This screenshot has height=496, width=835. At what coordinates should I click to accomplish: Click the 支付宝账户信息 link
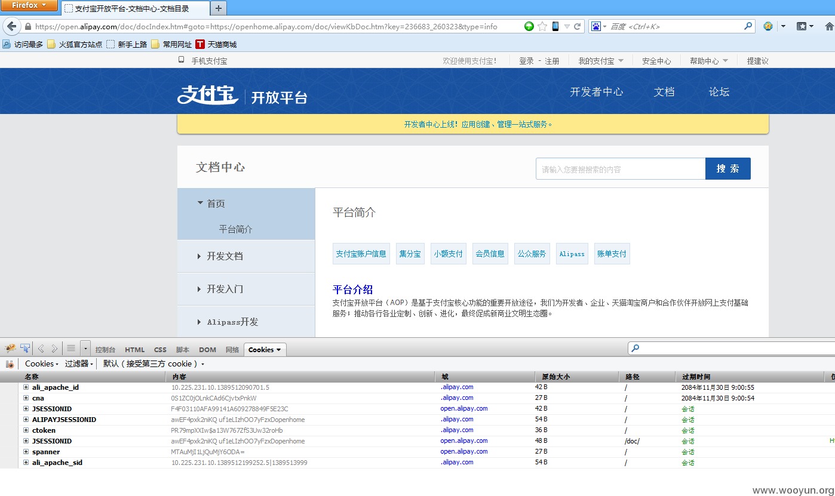(361, 254)
